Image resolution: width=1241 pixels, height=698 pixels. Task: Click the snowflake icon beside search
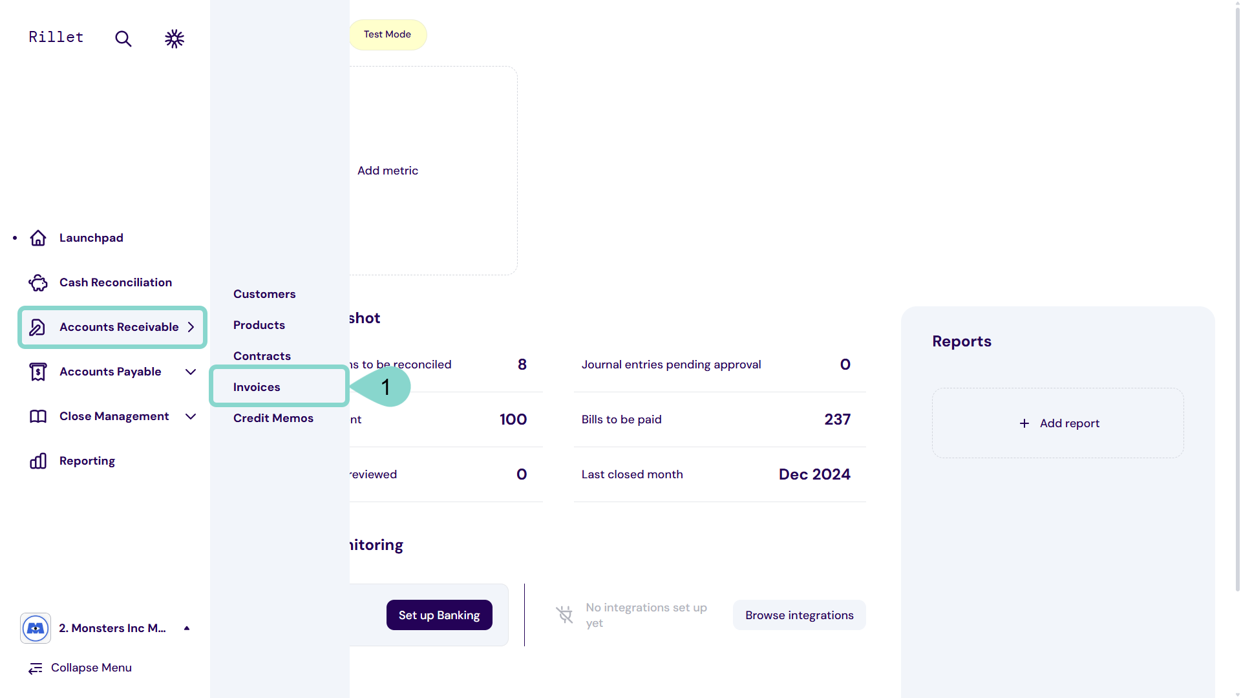[x=175, y=39]
